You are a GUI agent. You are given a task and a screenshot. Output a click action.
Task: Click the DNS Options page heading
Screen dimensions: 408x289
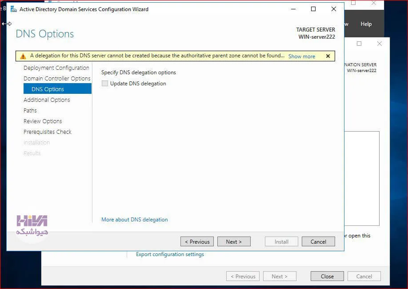(44, 34)
